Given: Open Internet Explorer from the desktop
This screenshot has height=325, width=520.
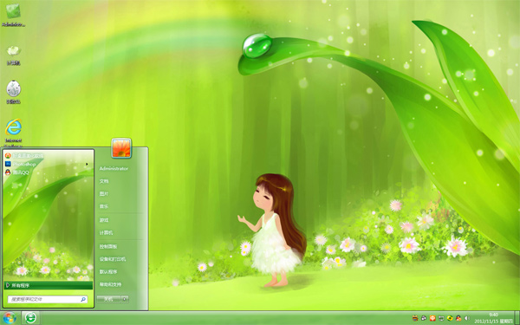Looking at the screenshot, I should (x=13, y=132).
